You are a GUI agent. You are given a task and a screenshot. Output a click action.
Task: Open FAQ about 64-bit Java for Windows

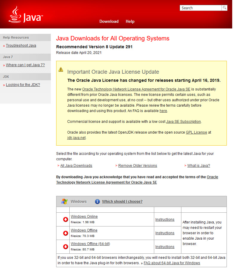pos(172,263)
